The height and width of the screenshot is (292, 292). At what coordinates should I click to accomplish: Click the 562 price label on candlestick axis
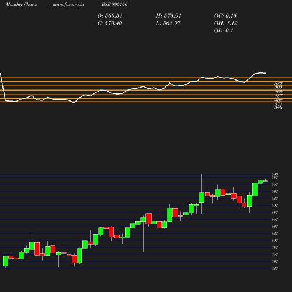click(x=274, y=184)
